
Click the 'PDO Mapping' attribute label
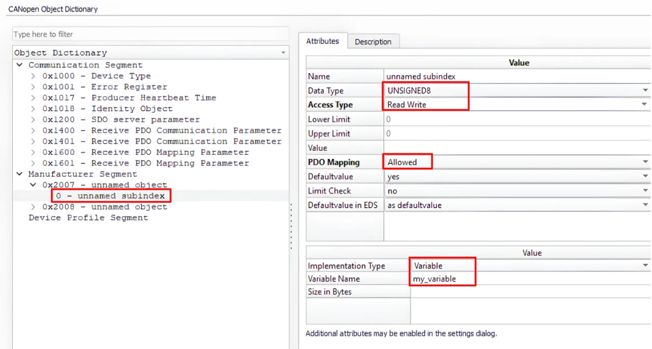click(334, 162)
